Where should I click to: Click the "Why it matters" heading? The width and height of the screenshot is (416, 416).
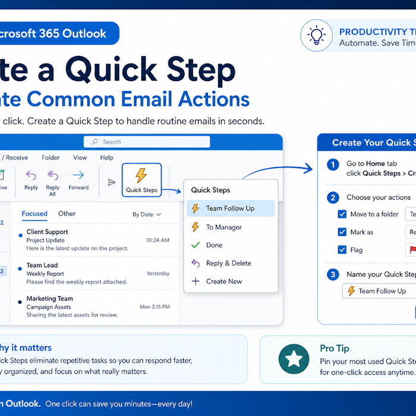click(x=26, y=348)
